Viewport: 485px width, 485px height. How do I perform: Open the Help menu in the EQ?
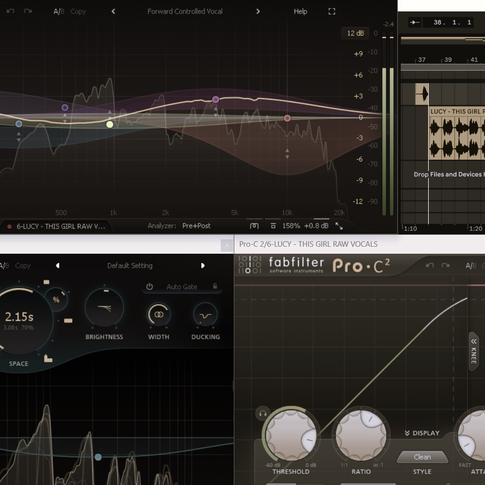(x=300, y=11)
